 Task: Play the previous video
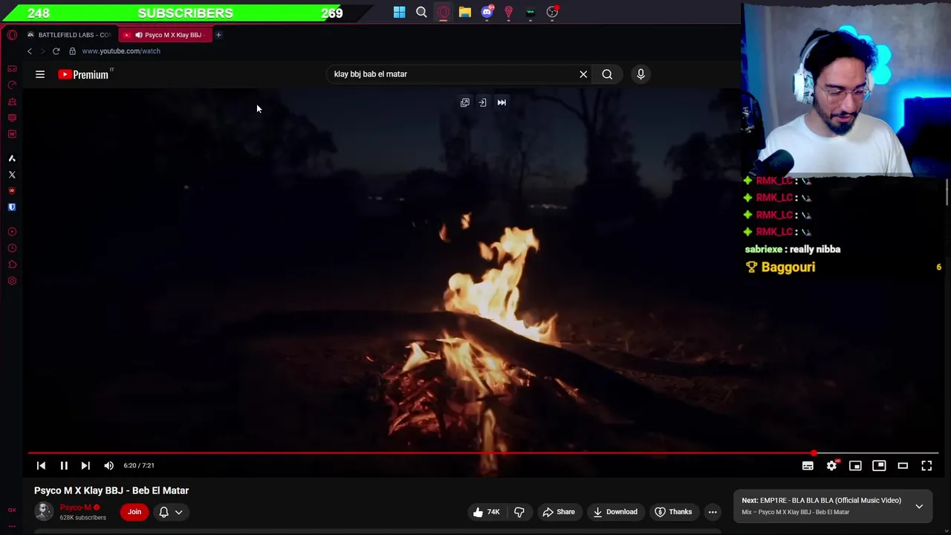[41, 466]
